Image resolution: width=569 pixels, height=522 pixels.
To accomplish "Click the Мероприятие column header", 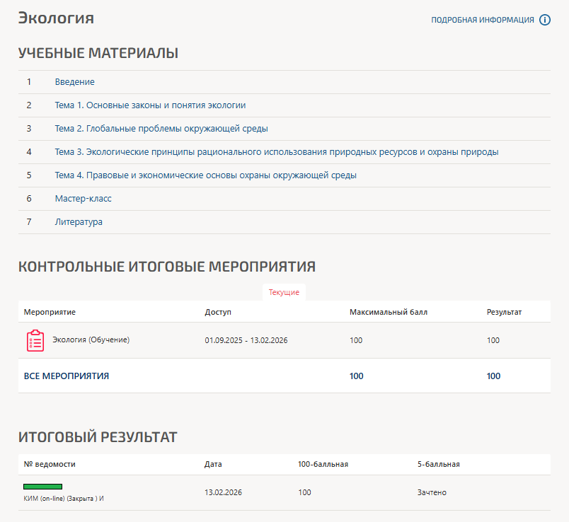I will (x=50, y=312).
